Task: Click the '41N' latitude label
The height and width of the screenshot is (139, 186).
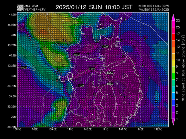Action: [x=14, y=35]
